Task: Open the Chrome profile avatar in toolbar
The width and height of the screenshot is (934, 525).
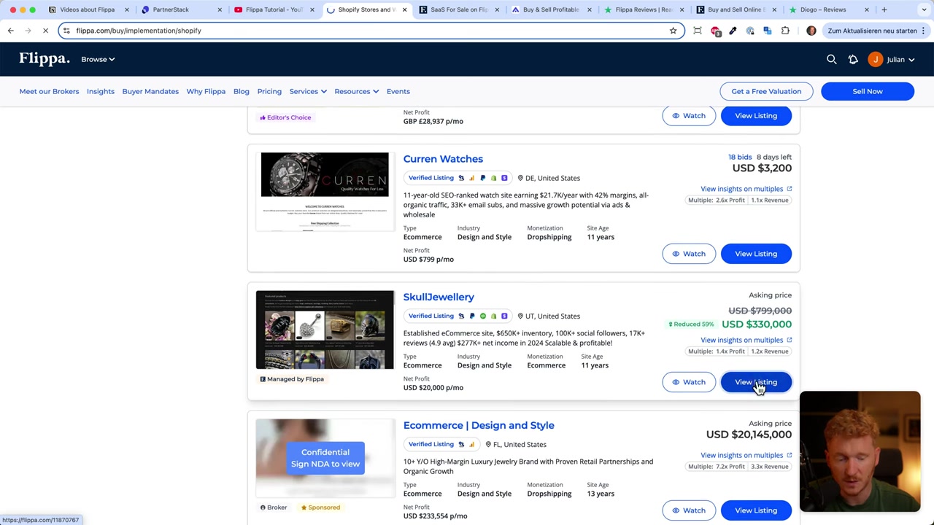Action: click(x=811, y=31)
